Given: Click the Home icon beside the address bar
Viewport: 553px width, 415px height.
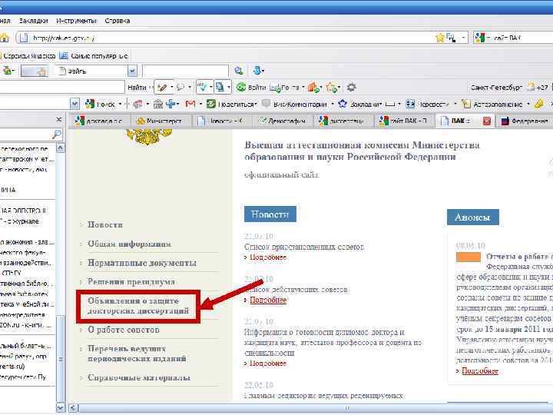Looking at the screenshot, I should (5, 38).
